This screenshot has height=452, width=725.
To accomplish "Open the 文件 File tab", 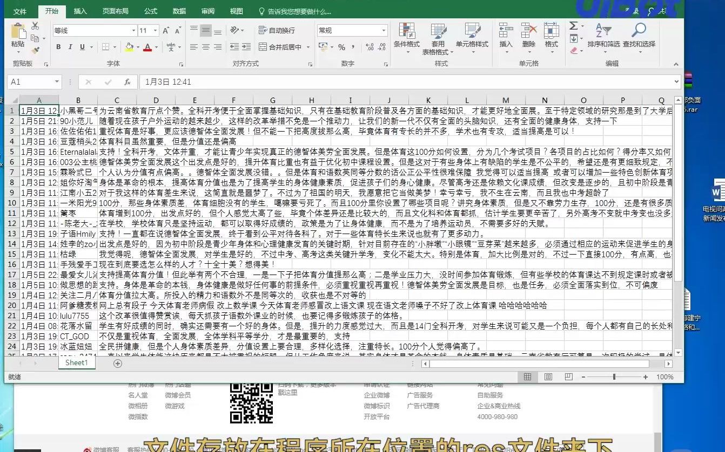I will pyautogui.click(x=20, y=11).
